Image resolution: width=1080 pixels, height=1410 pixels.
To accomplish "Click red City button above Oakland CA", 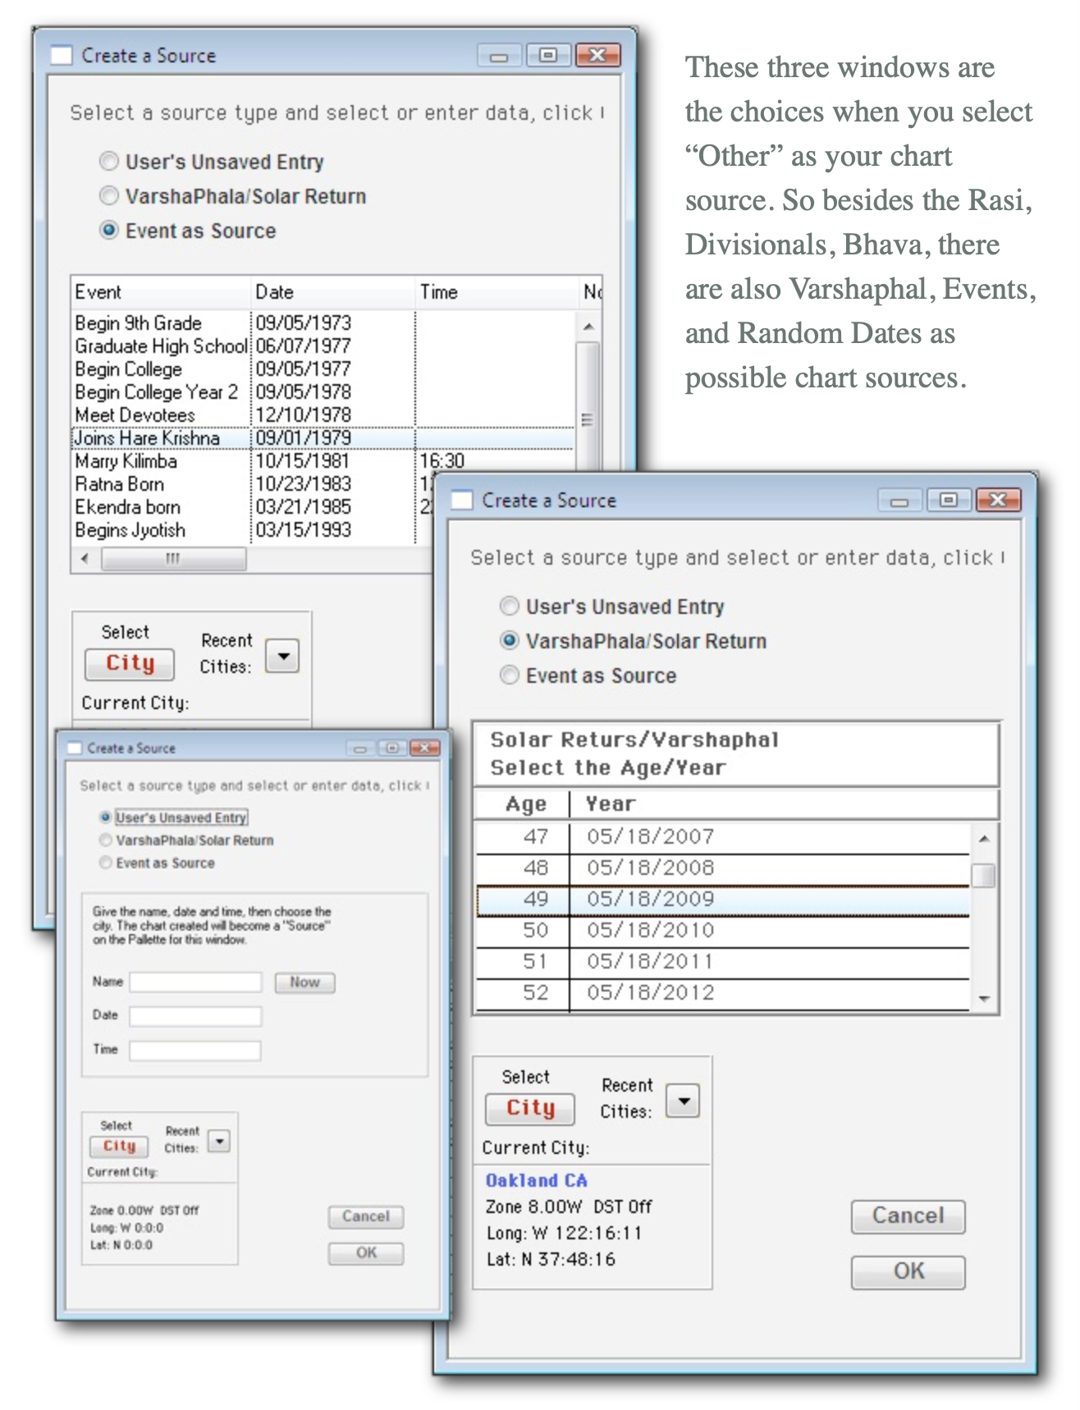I will [529, 1108].
